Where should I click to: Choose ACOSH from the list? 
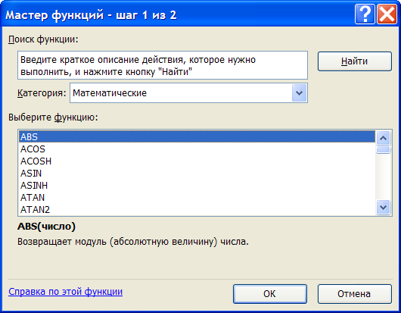(197, 161)
